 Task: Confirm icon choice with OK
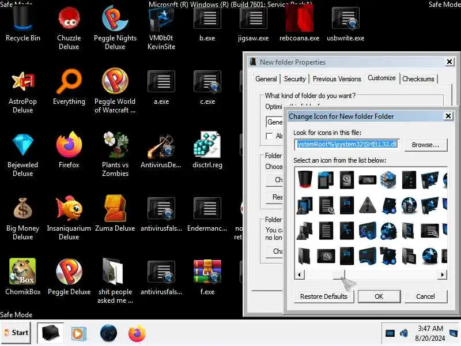pyautogui.click(x=379, y=296)
